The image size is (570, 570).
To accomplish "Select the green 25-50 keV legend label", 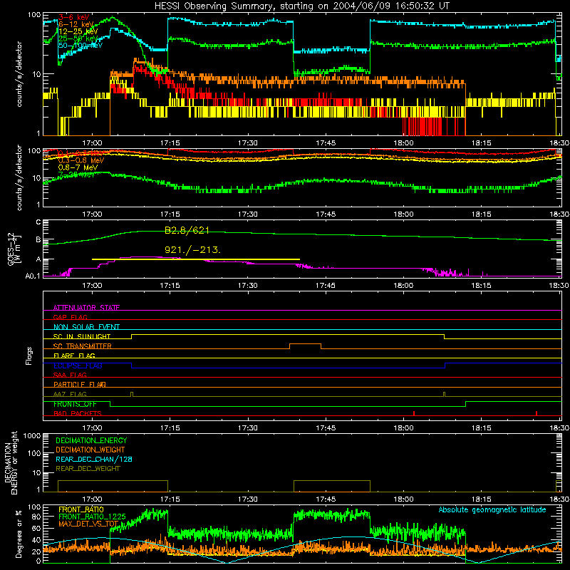I will coord(78,38).
